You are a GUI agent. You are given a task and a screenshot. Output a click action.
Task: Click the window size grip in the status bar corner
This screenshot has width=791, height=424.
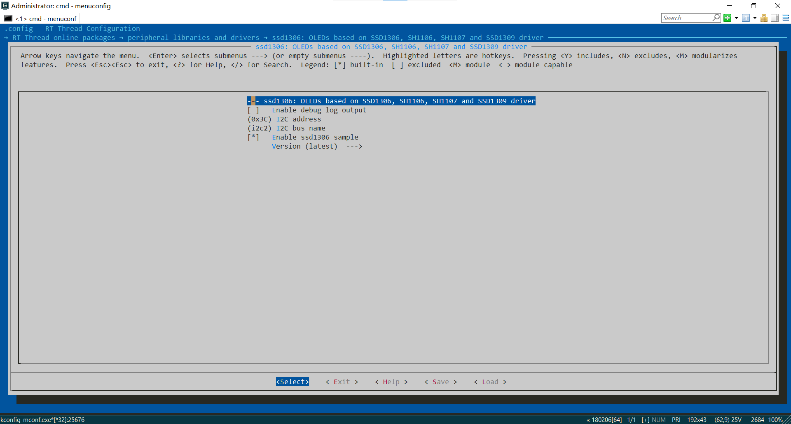point(787,420)
